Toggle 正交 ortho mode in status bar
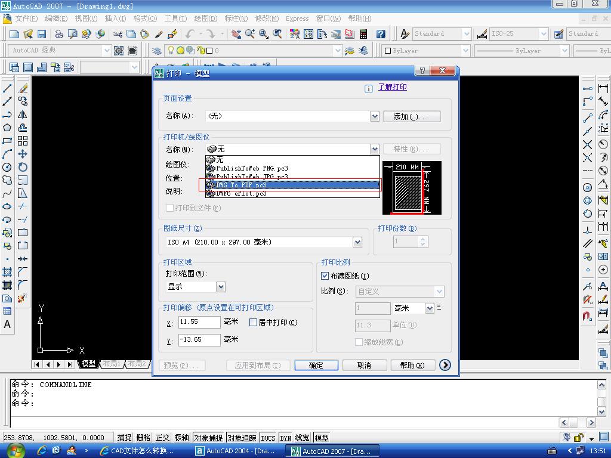611x458 pixels. pos(162,438)
